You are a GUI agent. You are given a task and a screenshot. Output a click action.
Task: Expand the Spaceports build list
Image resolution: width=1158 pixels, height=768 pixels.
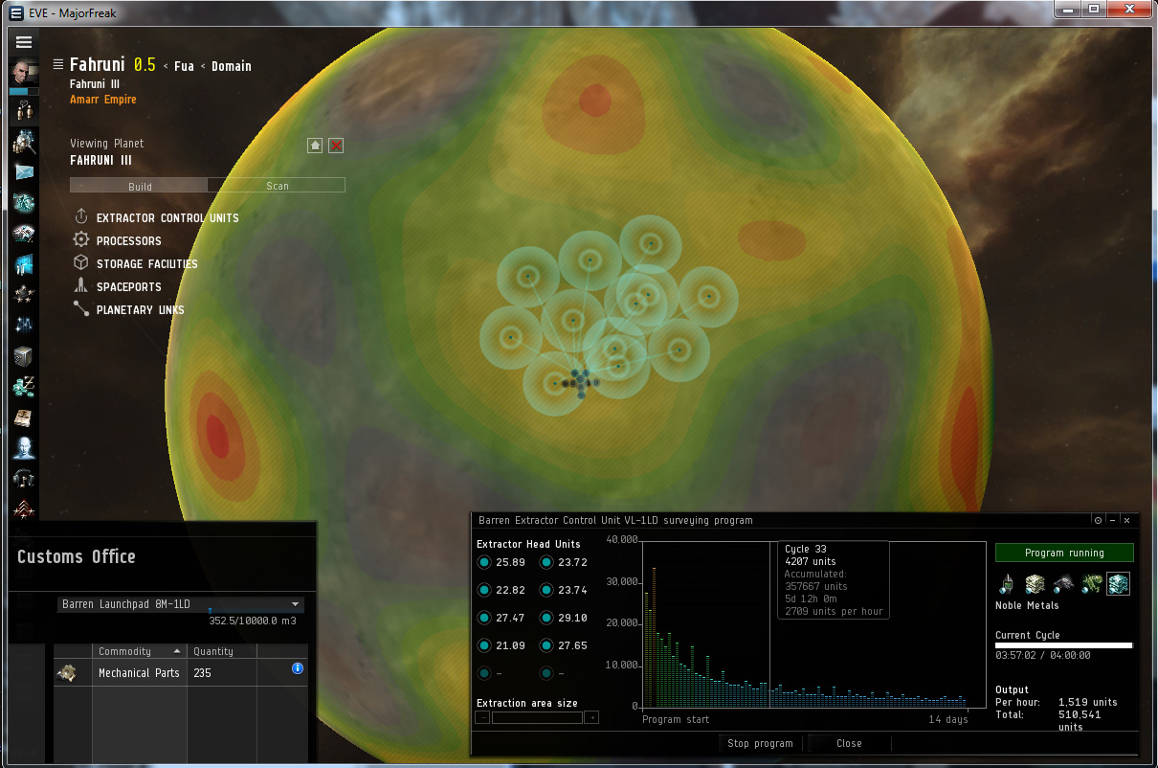tap(118, 286)
